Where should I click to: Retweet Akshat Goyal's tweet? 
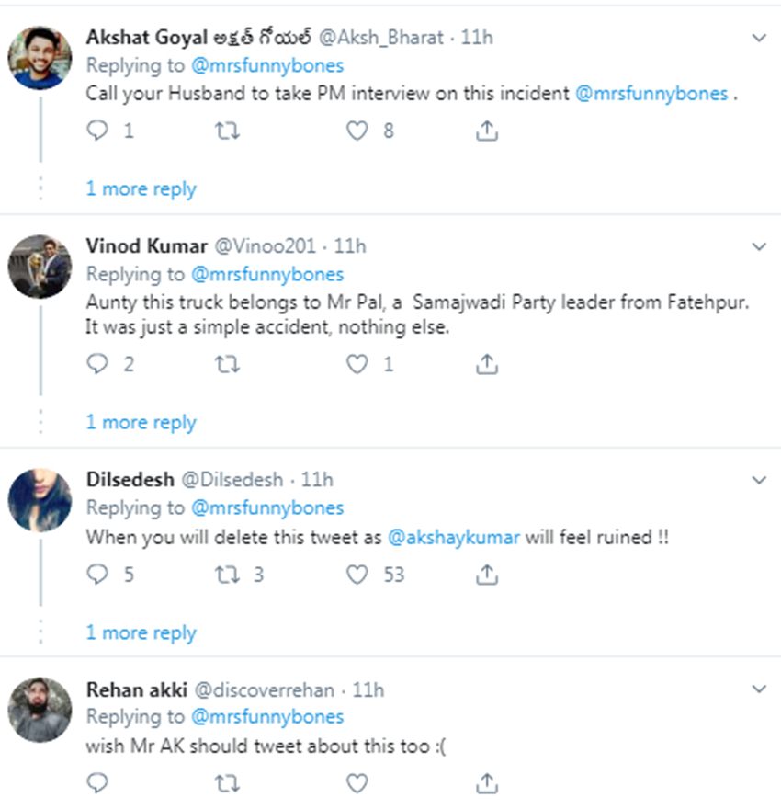[227, 131]
